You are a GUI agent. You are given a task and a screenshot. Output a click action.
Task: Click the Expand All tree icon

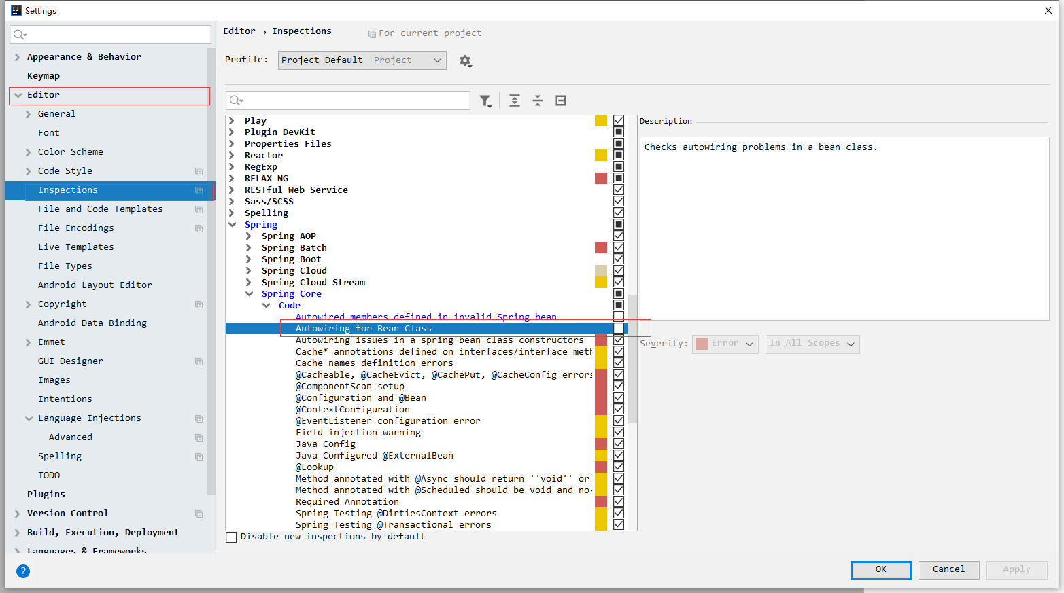(x=515, y=101)
